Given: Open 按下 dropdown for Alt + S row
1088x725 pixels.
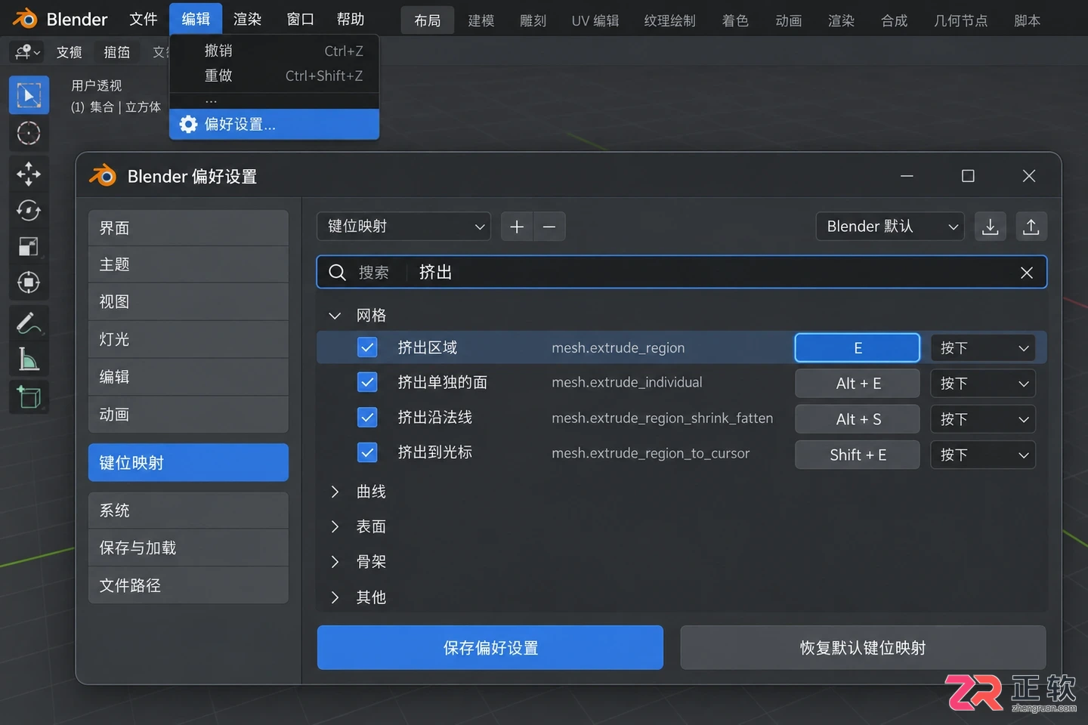Looking at the screenshot, I should pos(983,419).
